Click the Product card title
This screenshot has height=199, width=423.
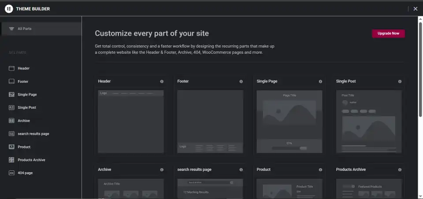click(263, 170)
